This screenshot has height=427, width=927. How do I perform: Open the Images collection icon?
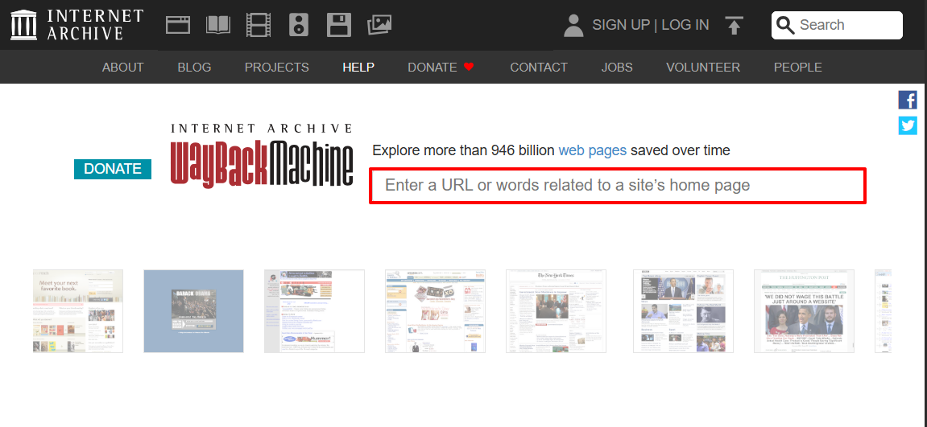tap(379, 25)
